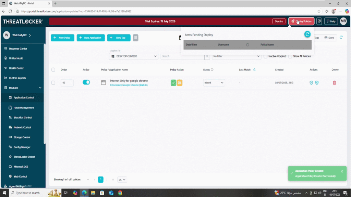Viewport: 351px width, 197px height.
Task: Refresh the Items Pending Deploy list
Action: [307, 34]
